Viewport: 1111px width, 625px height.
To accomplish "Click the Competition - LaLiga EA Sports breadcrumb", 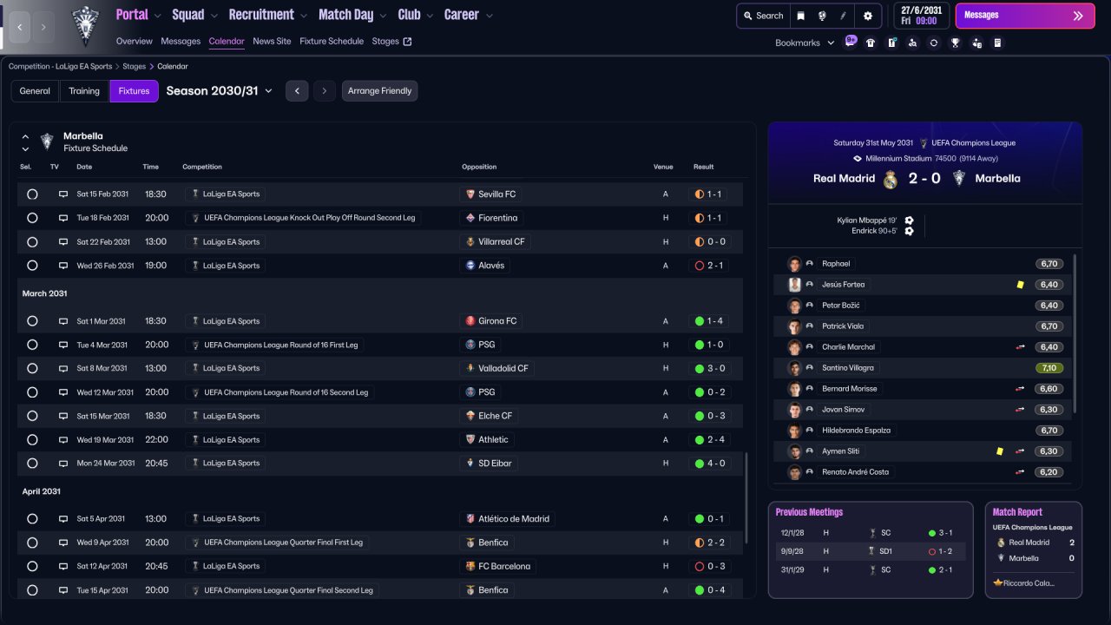I will 60,66.
